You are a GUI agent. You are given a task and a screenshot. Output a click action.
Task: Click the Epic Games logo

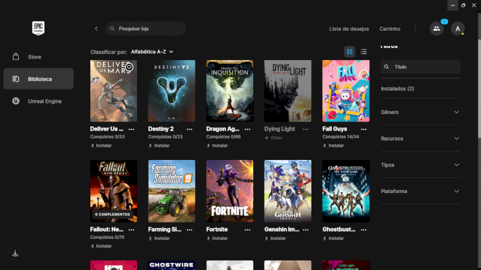click(x=38, y=28)
